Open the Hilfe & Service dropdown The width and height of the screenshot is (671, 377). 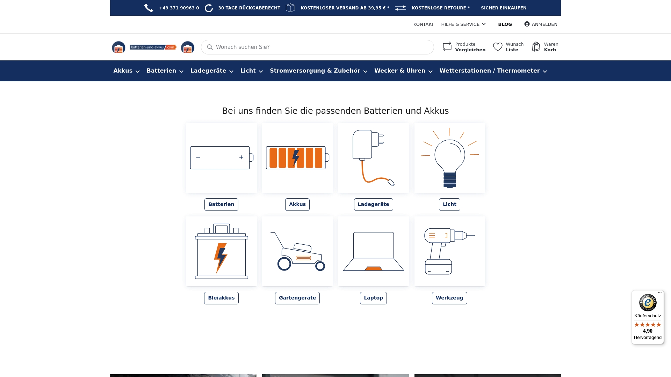click(x=463, y=24)
